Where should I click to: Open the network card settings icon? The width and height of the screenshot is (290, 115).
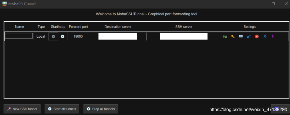click(225, 36)
